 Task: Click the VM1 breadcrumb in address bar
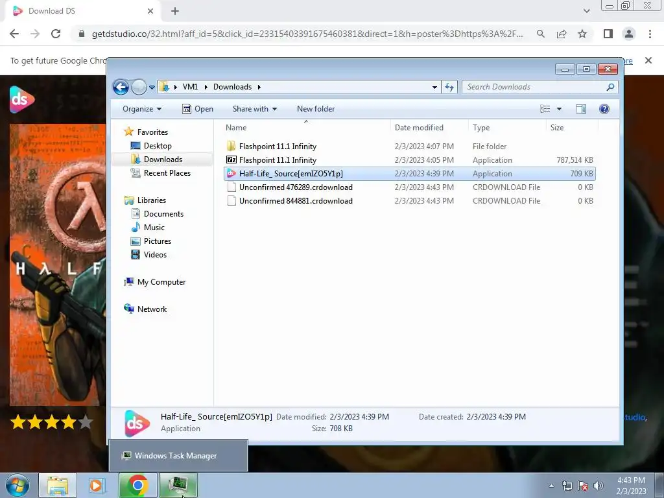(190, 87)
